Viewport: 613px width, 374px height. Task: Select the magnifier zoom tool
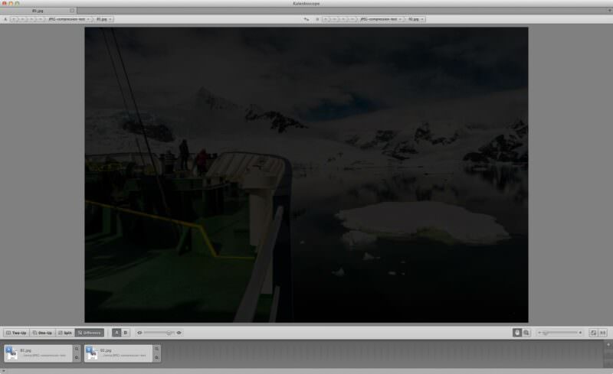coord(526,333)
